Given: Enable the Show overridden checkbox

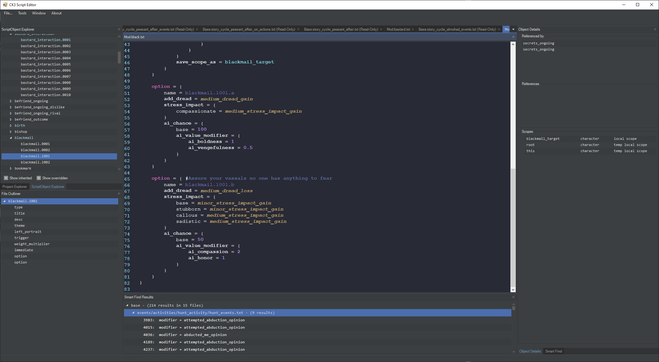Looking at the screenshot, I should 39,178.
